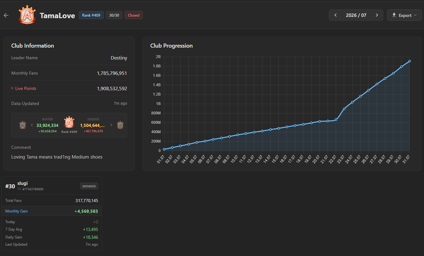
Task: Click the red Live Points indicator dot
Action: tap(12, 88)
